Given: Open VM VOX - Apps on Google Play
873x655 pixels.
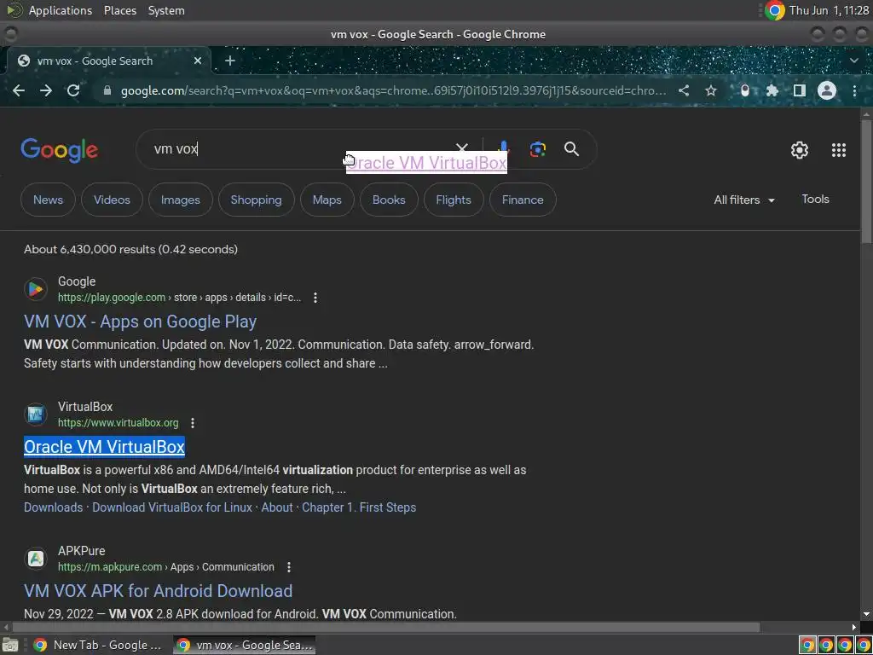Looking at the screenshot, I should tap(141, 322).
